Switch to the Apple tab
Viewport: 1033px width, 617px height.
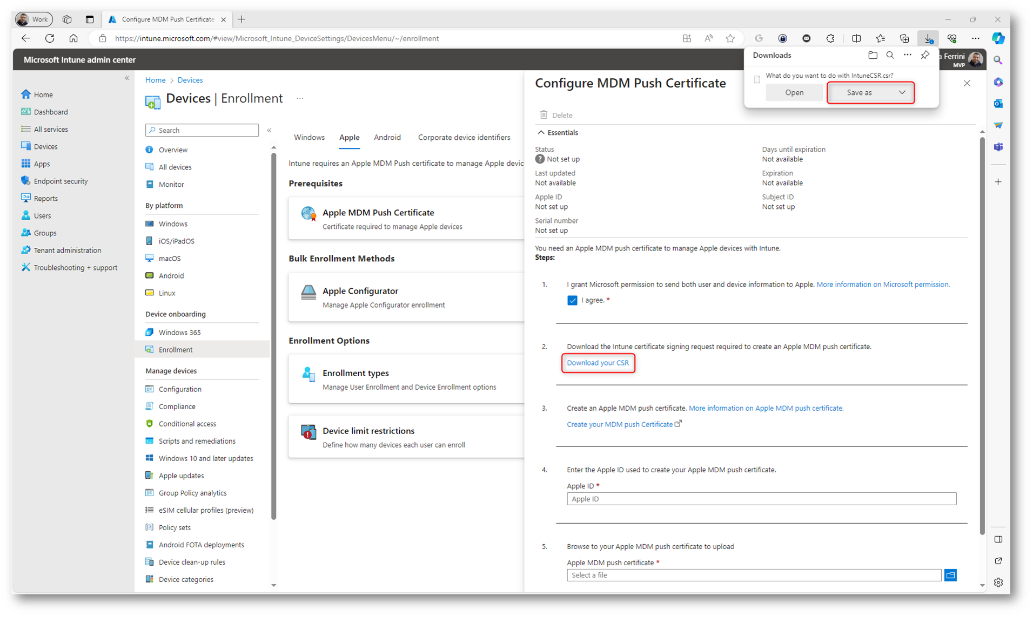349,137
